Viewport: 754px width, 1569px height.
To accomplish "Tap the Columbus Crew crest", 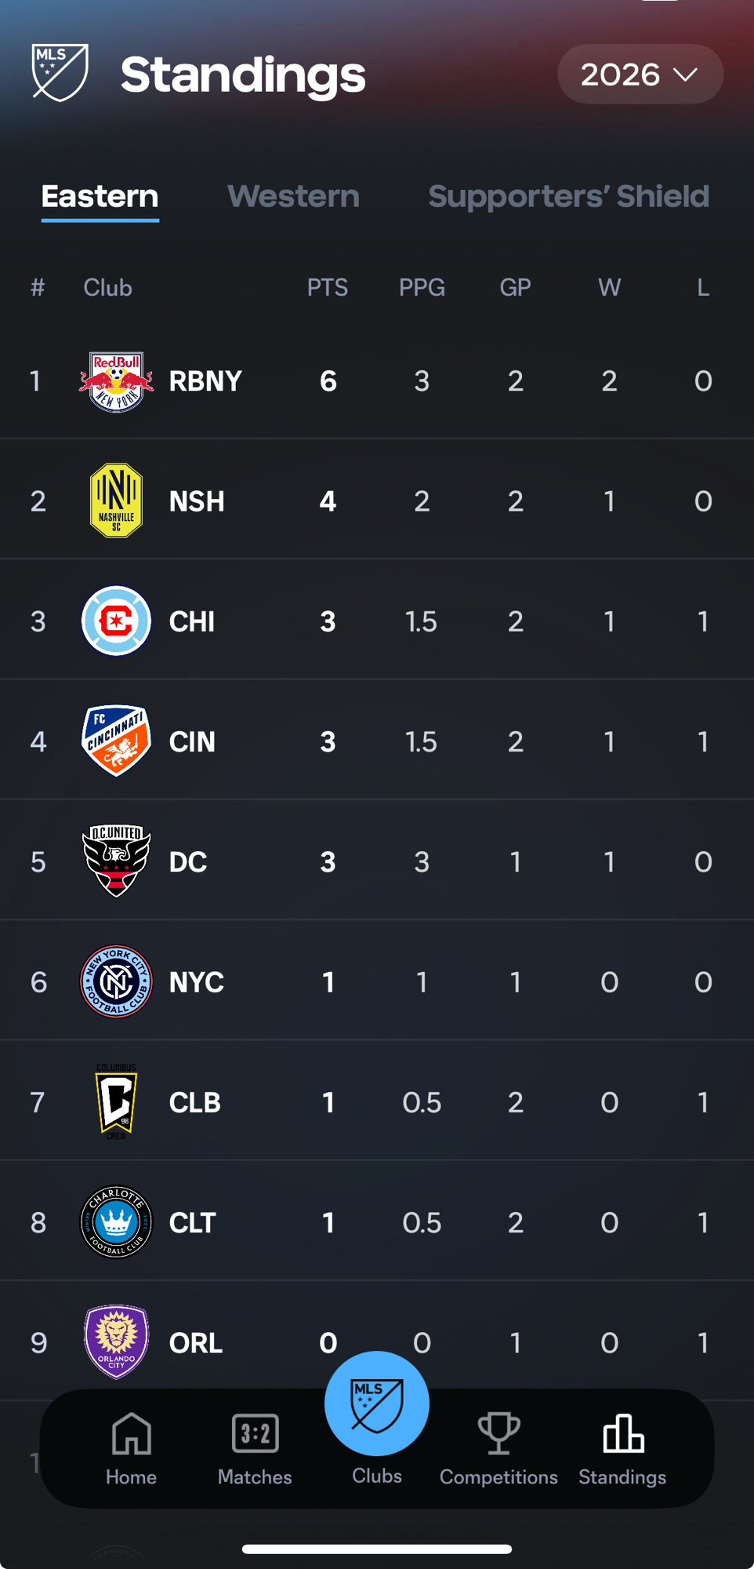I will tap(116, 1102).
